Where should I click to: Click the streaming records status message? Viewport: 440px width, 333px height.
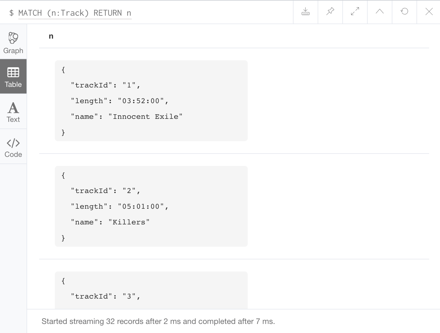pyautogui.click(x=158, y=321)
